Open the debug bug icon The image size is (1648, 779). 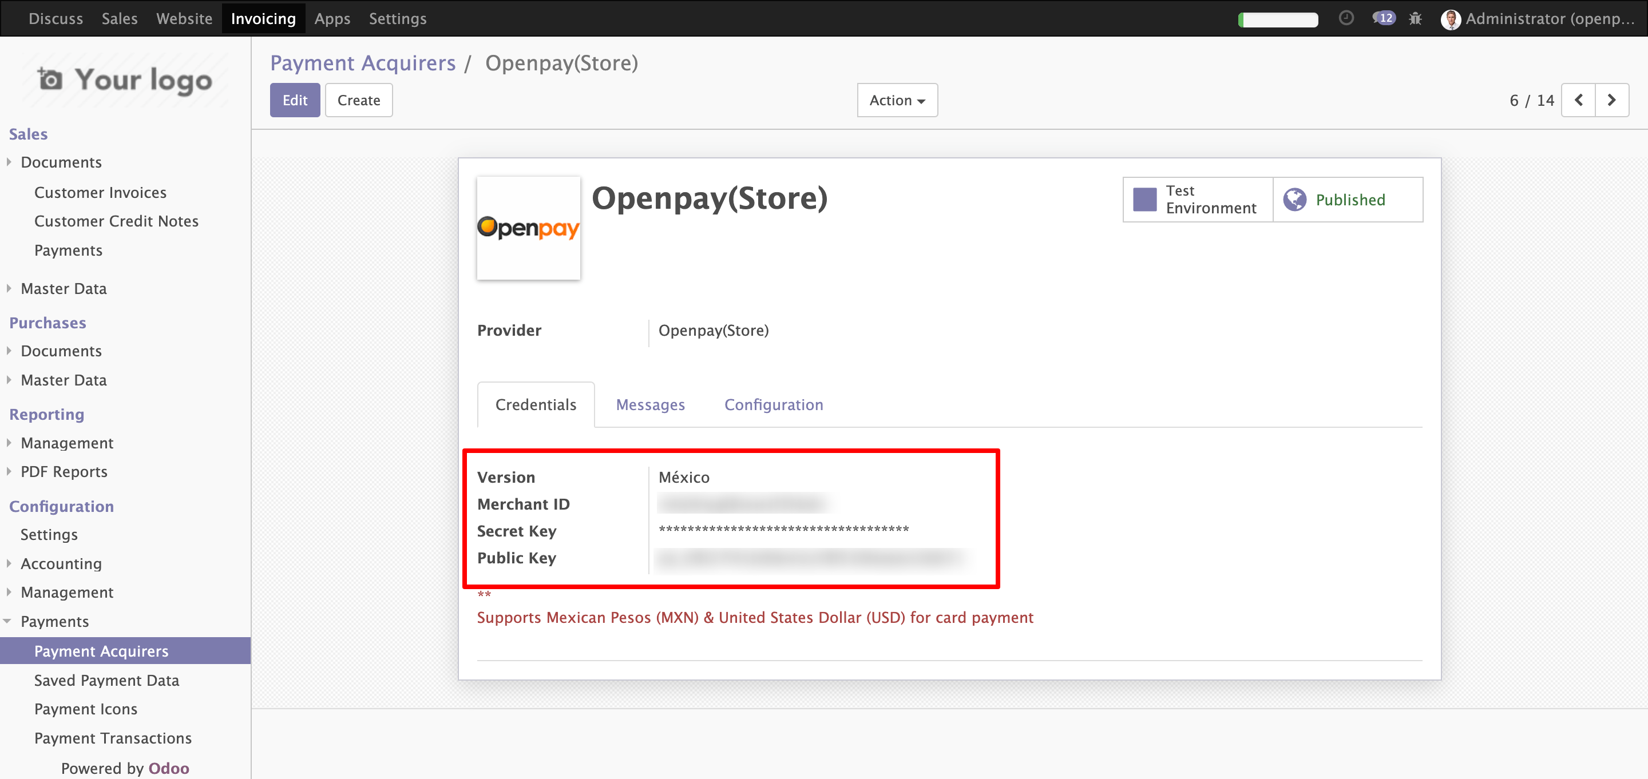point(1415,18)
